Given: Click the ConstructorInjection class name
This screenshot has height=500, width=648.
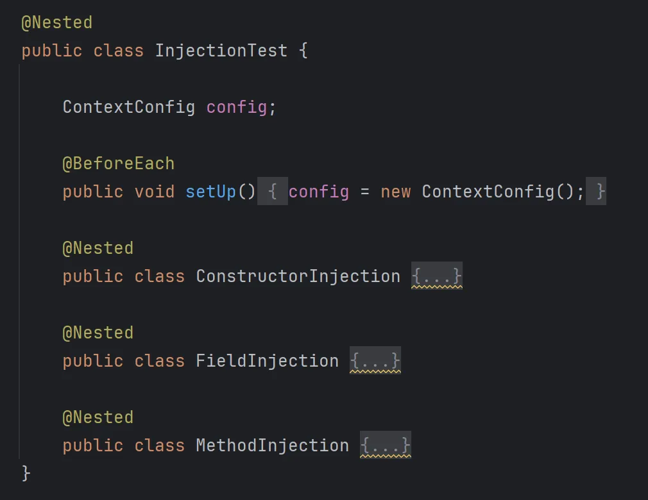Looking at the screenshot, I should 298,277.
